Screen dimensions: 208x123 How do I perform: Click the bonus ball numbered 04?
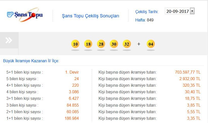(x=151, y=44)
